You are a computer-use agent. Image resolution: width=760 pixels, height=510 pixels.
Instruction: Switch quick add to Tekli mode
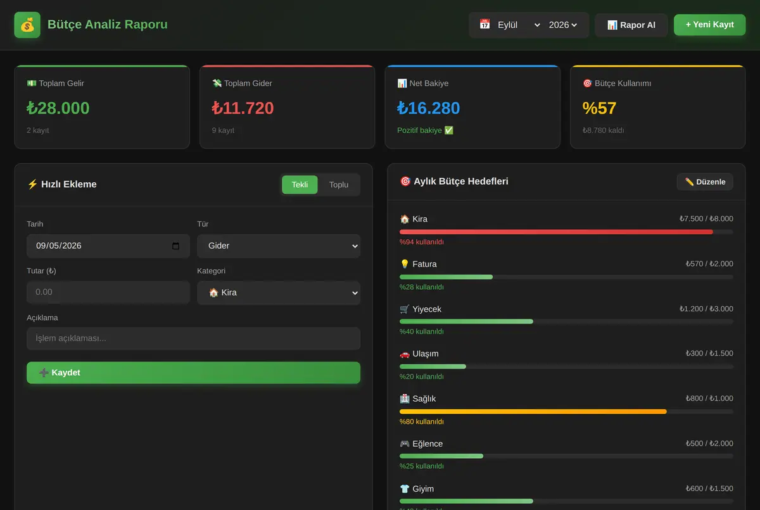pos(300,185)
